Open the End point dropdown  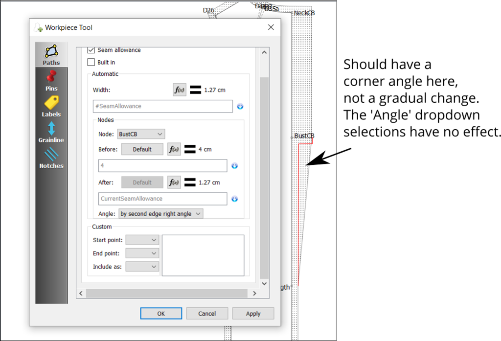142,253
